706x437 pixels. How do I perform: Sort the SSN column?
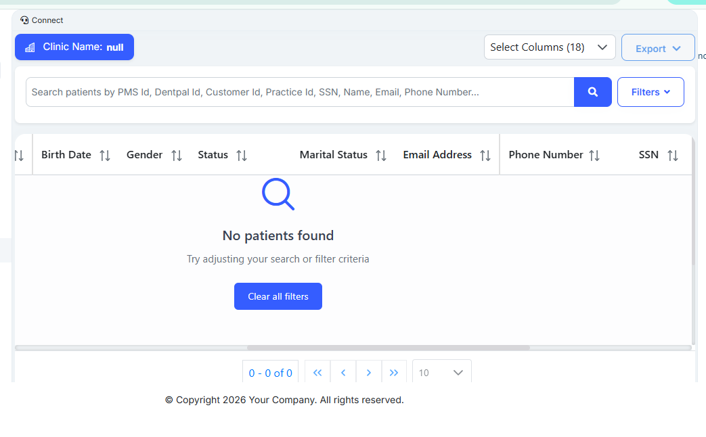pos(673,156)
